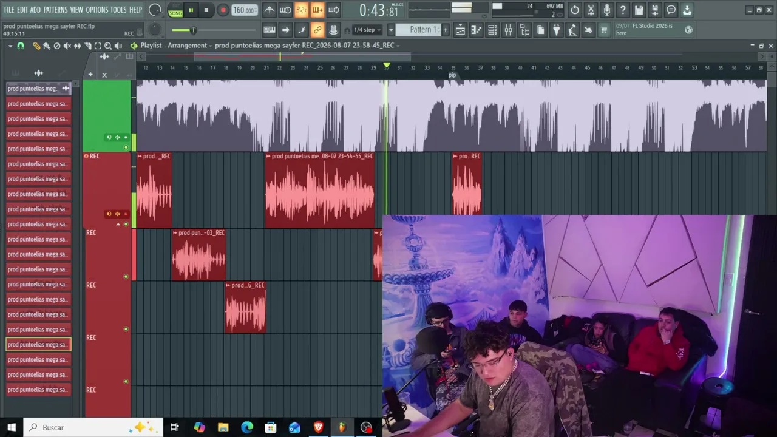Pause playback with the pause button
Image resolution: width=777 pixels, height=437 pixels.
point(191,10)
